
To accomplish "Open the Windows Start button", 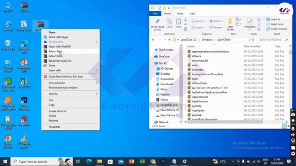I will coord(5,161).
